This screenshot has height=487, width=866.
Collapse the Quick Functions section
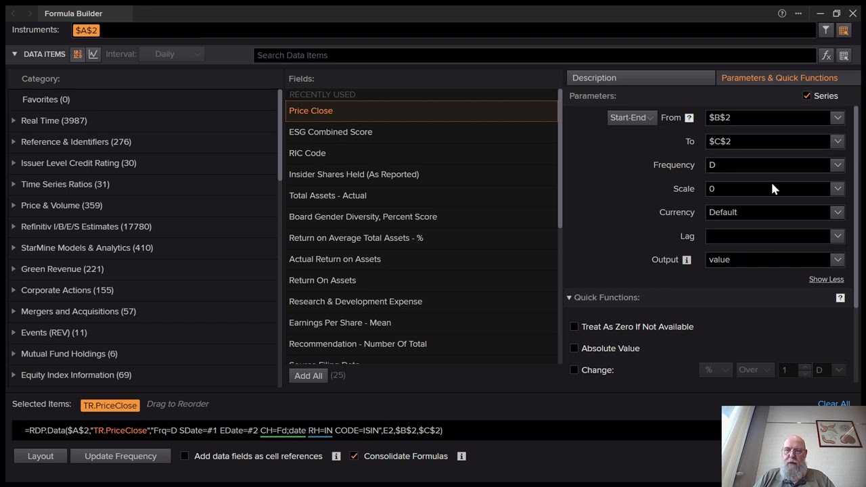(569, 298)
